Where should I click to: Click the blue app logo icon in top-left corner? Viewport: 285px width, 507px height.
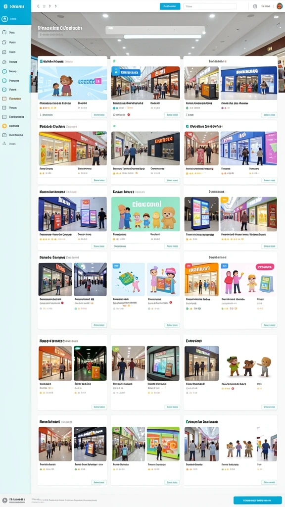point(5,6)
